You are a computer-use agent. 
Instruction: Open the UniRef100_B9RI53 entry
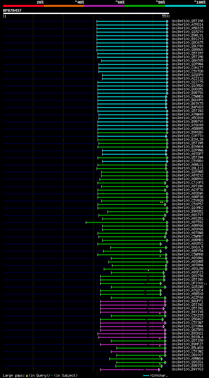click(x=187, y=366)
